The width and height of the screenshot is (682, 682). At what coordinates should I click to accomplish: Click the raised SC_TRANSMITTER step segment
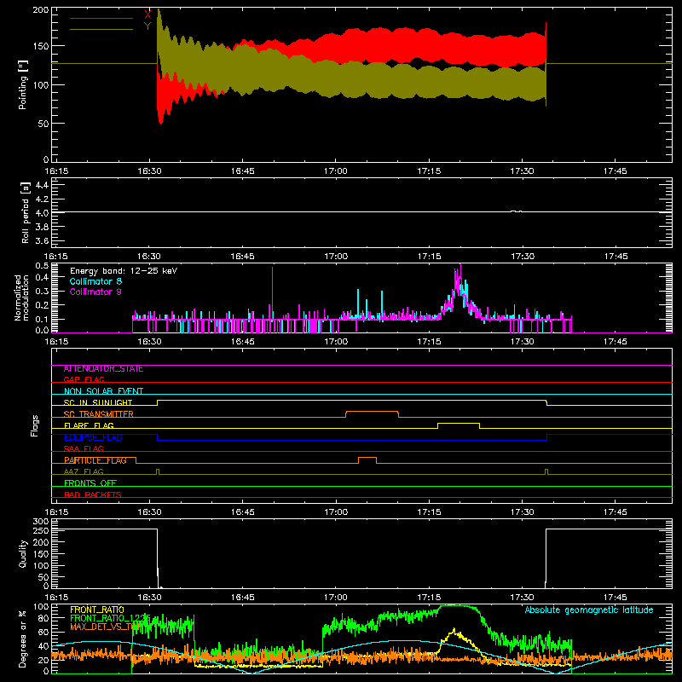tap(372, 412)
